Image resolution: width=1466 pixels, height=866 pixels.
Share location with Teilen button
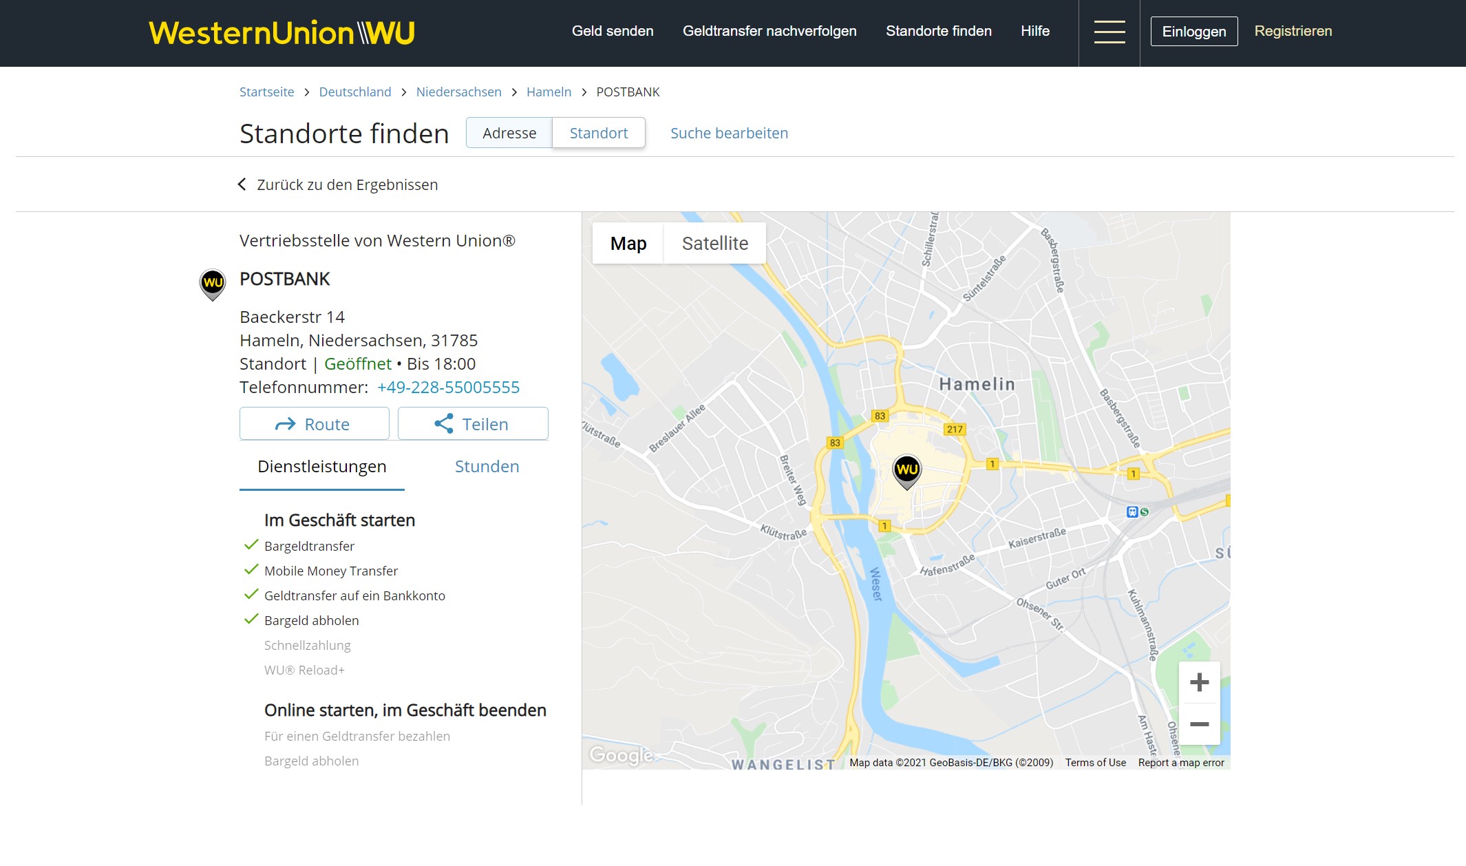click(473, 424)
